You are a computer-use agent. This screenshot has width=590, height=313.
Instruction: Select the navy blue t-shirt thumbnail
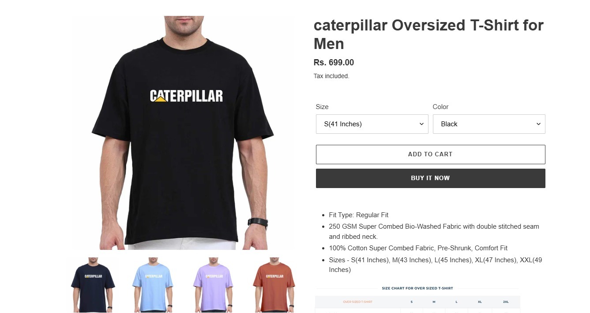[x=93, y=285]
